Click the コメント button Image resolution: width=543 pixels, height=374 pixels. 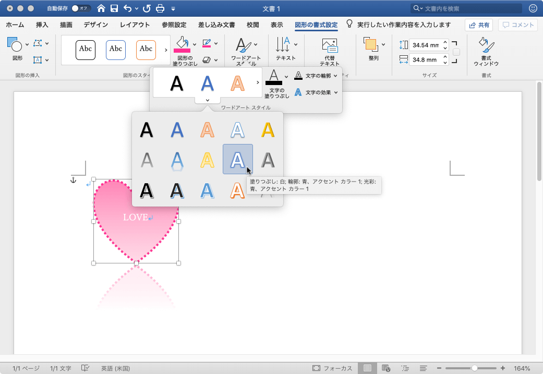518,25
